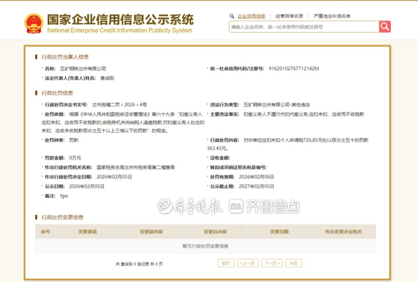Click the 行政处罚变更信息 section heading
Viewport: 418px width, 282px height.
coord(62,217)
